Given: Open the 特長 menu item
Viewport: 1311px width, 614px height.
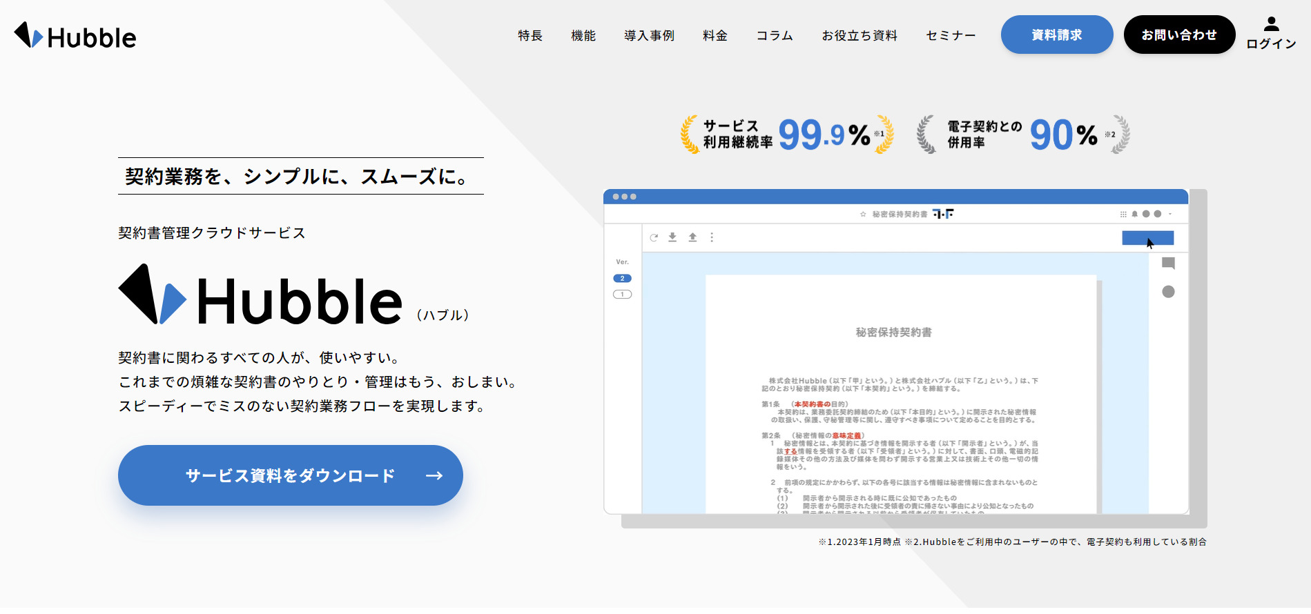Looking at the screenshot, I should (x=530, y=35).
